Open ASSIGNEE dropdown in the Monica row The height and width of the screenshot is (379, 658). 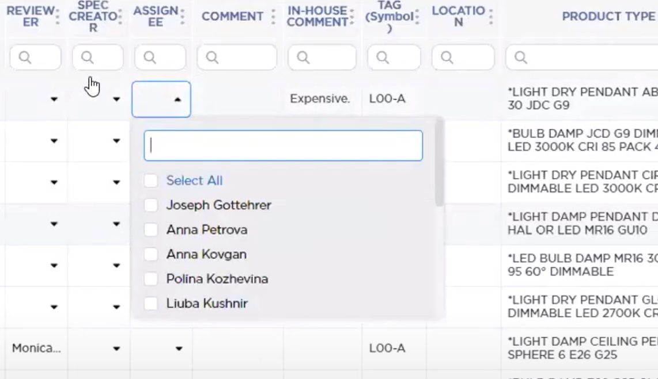pyautogui.click(x=179, y=349)
